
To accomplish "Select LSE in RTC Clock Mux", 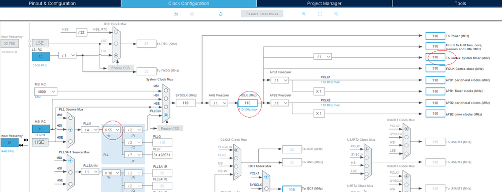I will pos(116,43).
